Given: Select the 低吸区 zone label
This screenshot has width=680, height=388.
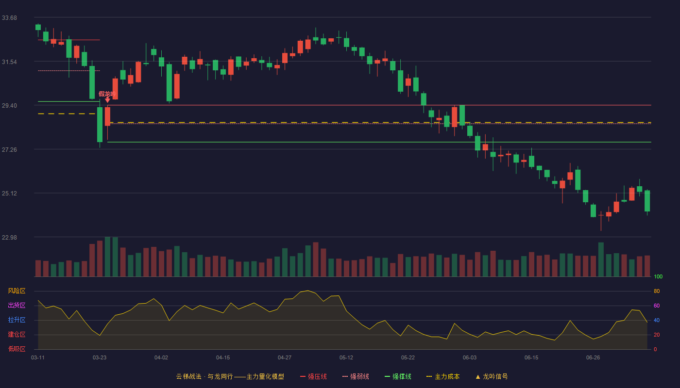Looking at the screenshot, I should [17, 349].
